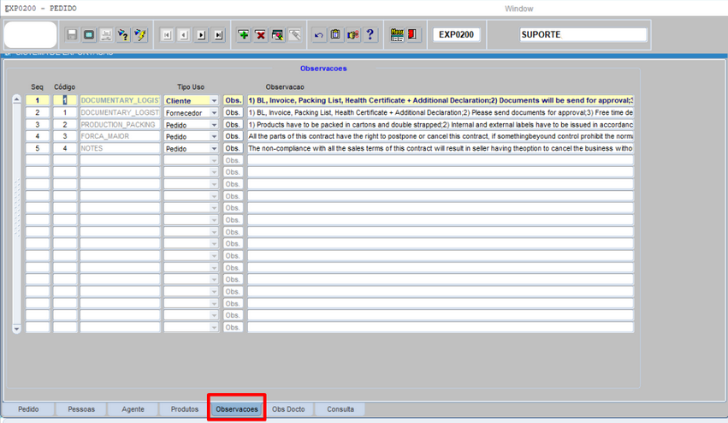Click the SUPORTE text field
This screenshot has height=423, width=728.
point(583,35)
